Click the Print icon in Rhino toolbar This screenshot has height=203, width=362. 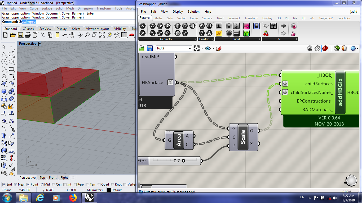click(28, 35)
